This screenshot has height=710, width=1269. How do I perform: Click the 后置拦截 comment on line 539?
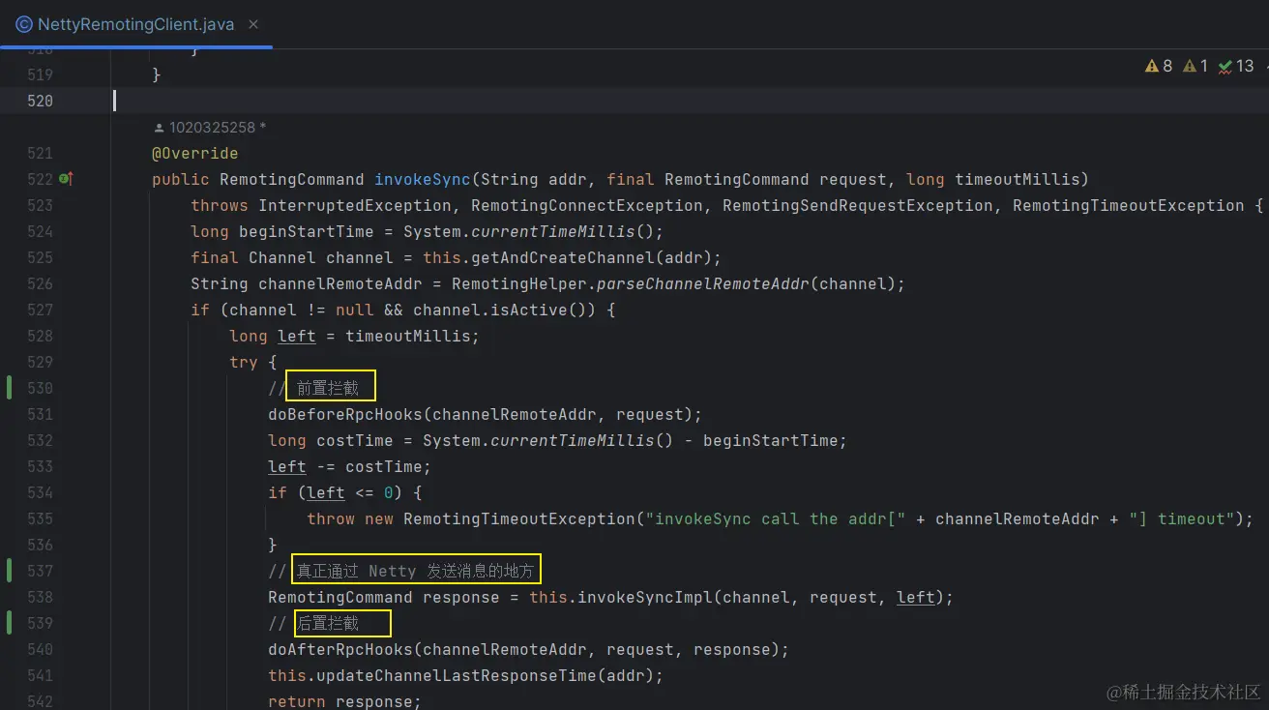coord(328,623)
